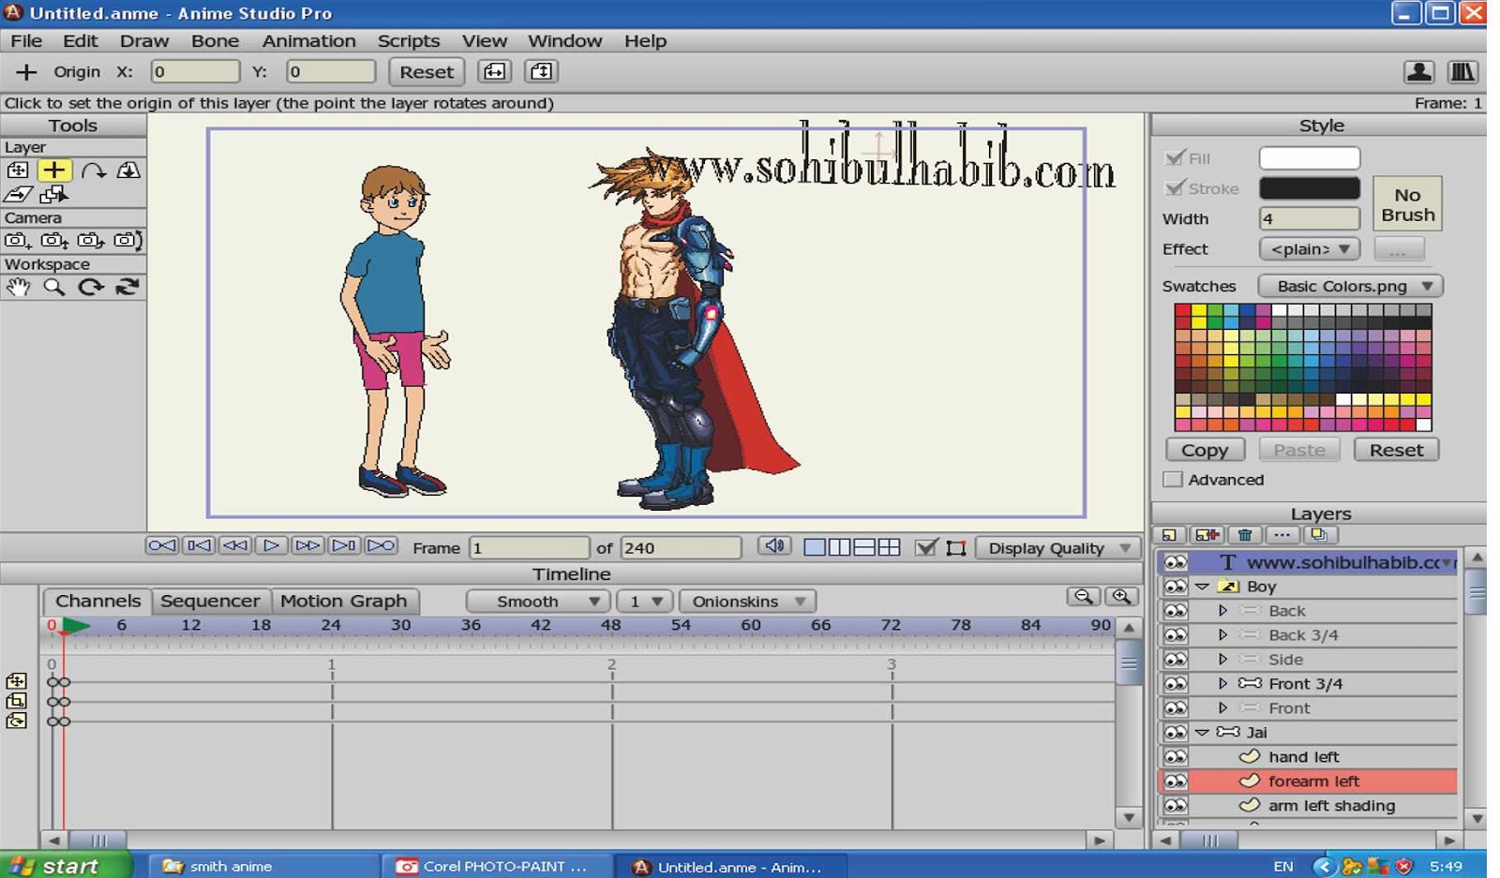Select the Rotate Workspace tool
Viewport: 1500px width, 878px height.
tap(91, 288)
